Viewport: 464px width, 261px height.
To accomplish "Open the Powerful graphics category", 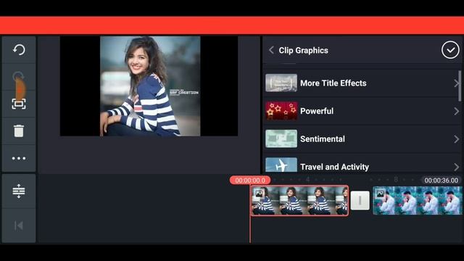I will tap(362, 111).
